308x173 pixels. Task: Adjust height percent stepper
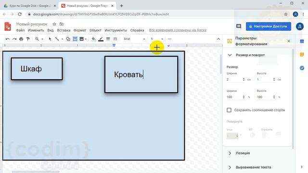coord(274,97)
